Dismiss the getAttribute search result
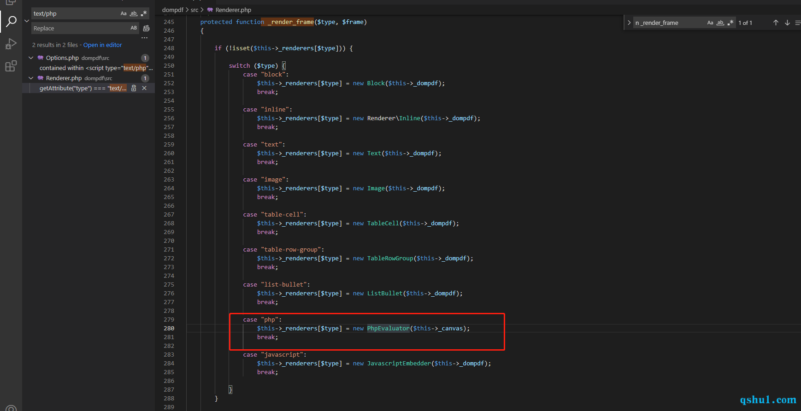Viewport: 801px width, 411px height. coord(144,88)
